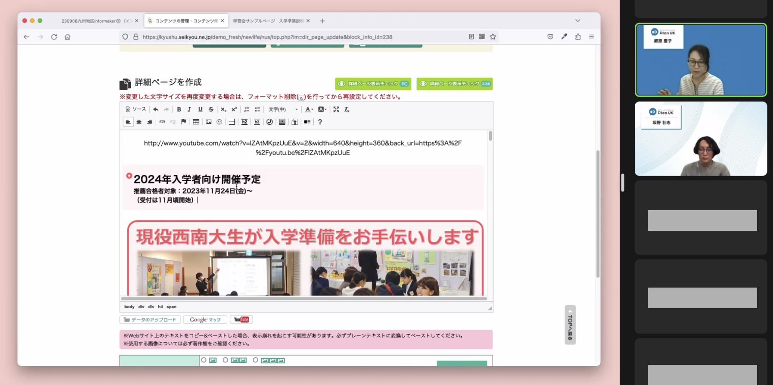The height and width of the screenshot is (385, 773).
Task: Insert a numbered list
Action: [x=247, y=109]
